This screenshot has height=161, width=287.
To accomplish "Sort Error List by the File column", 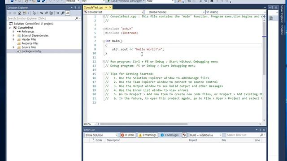I will pyautogui.click(x=224, y=140).
